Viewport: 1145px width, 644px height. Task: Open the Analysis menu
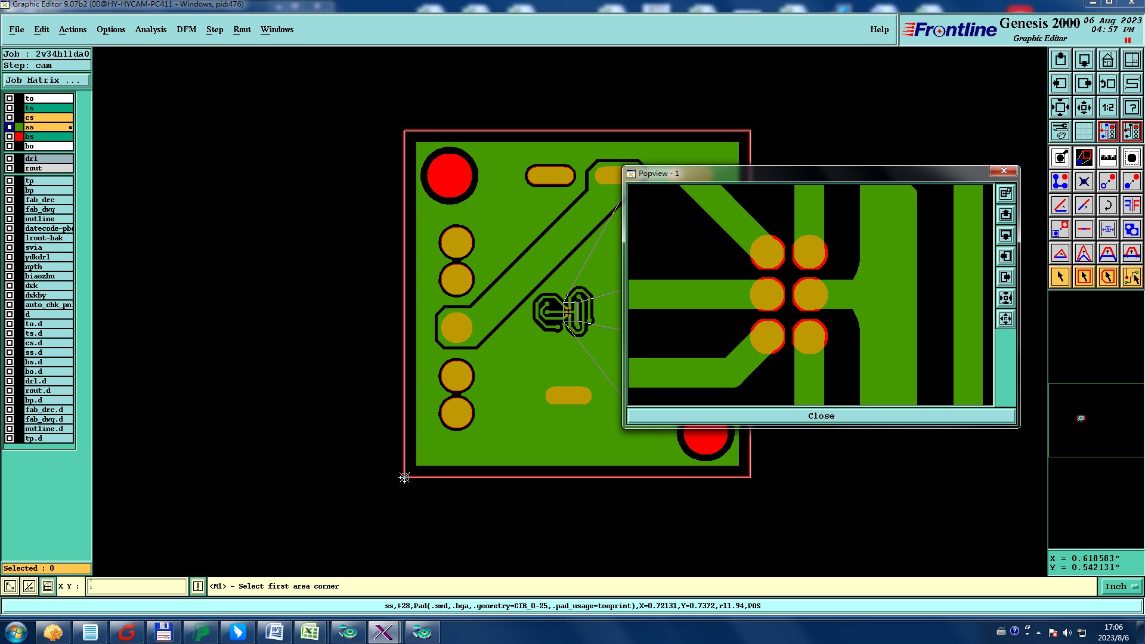click(x=150, y=30)
